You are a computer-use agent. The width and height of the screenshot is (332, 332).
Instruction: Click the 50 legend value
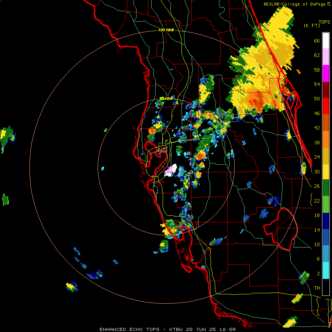click(x=317, y=99)
